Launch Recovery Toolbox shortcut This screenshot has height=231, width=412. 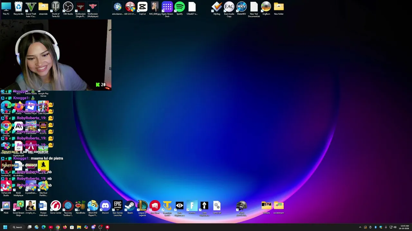(68, 208)
